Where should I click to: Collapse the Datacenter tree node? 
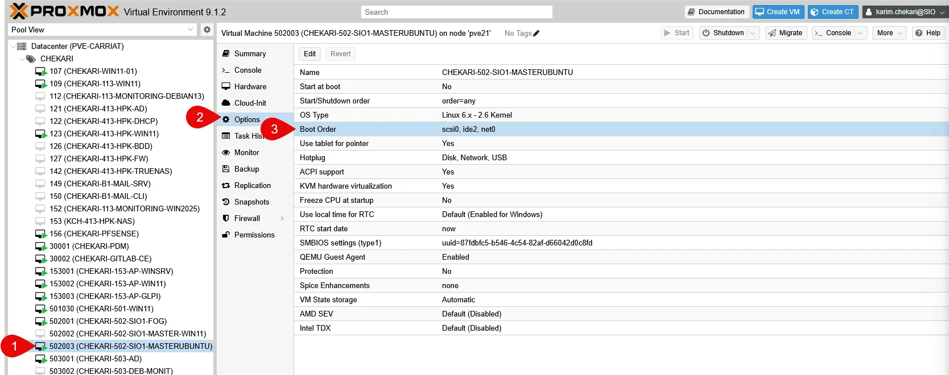13,47
